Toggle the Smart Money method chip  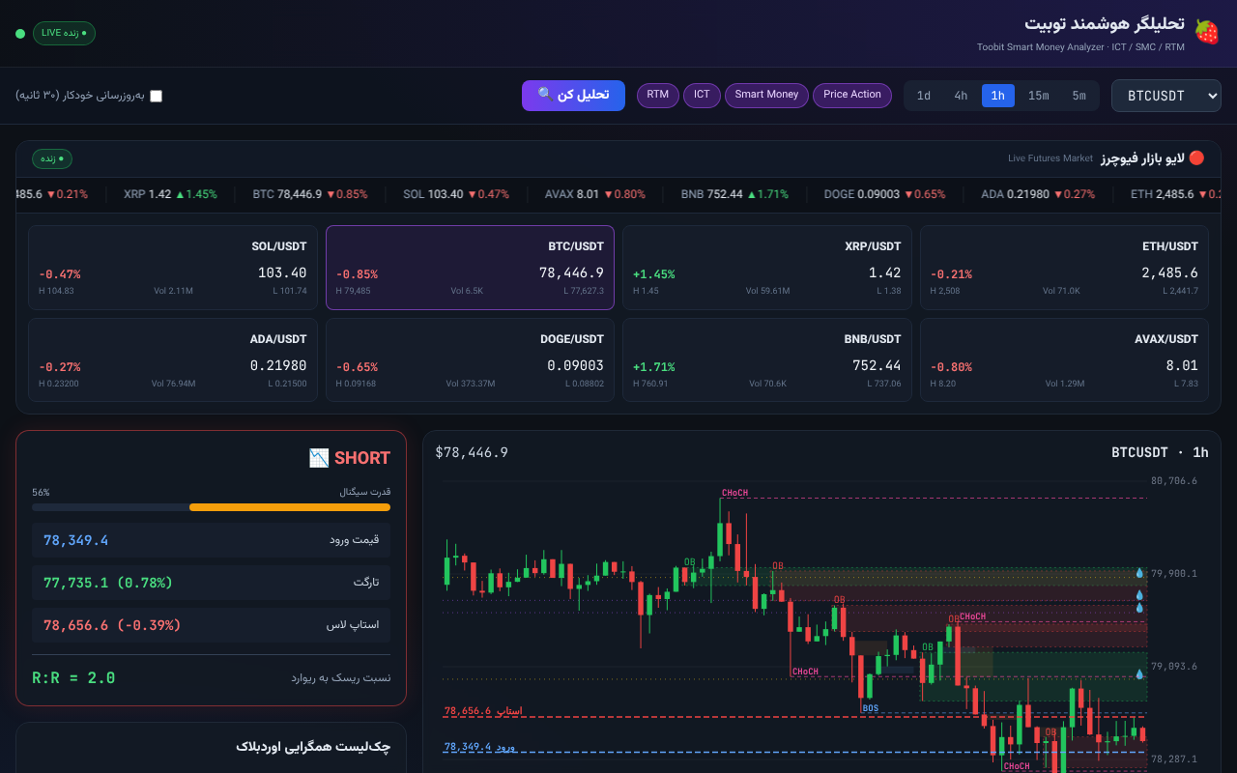tap(766, 95)
